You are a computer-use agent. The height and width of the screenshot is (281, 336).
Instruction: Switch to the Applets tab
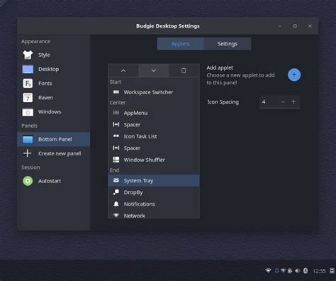point(181,44)
